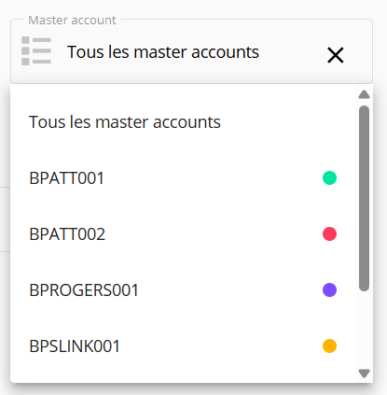Click the dropdown list scrollbar thumb
The width and height of the screenshot is (387, 395).
(x=364, y=198)
